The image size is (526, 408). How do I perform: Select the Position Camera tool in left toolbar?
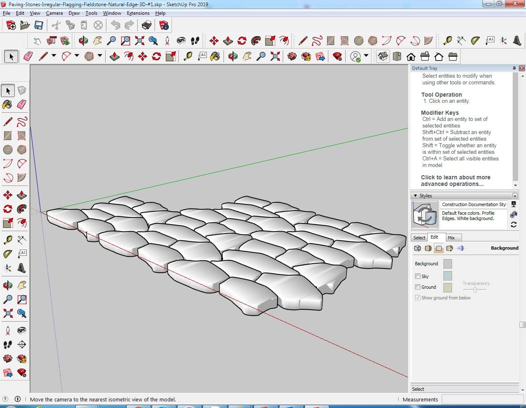pyautogui.click(x=7, y=330)
